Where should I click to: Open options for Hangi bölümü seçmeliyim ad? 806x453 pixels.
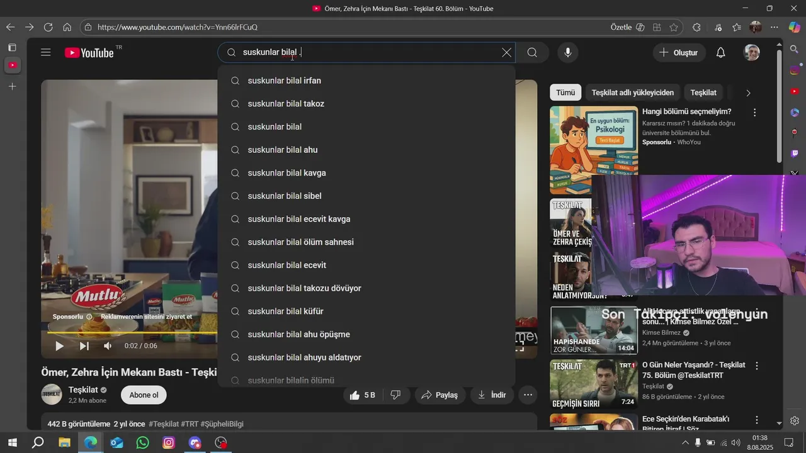754,112
